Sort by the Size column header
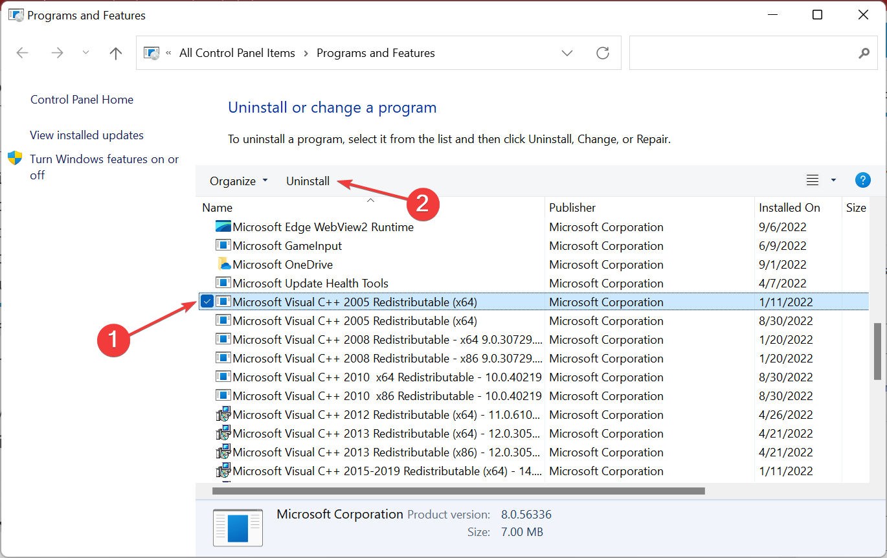This screenshot has height=558, width=887. [856, 208]
